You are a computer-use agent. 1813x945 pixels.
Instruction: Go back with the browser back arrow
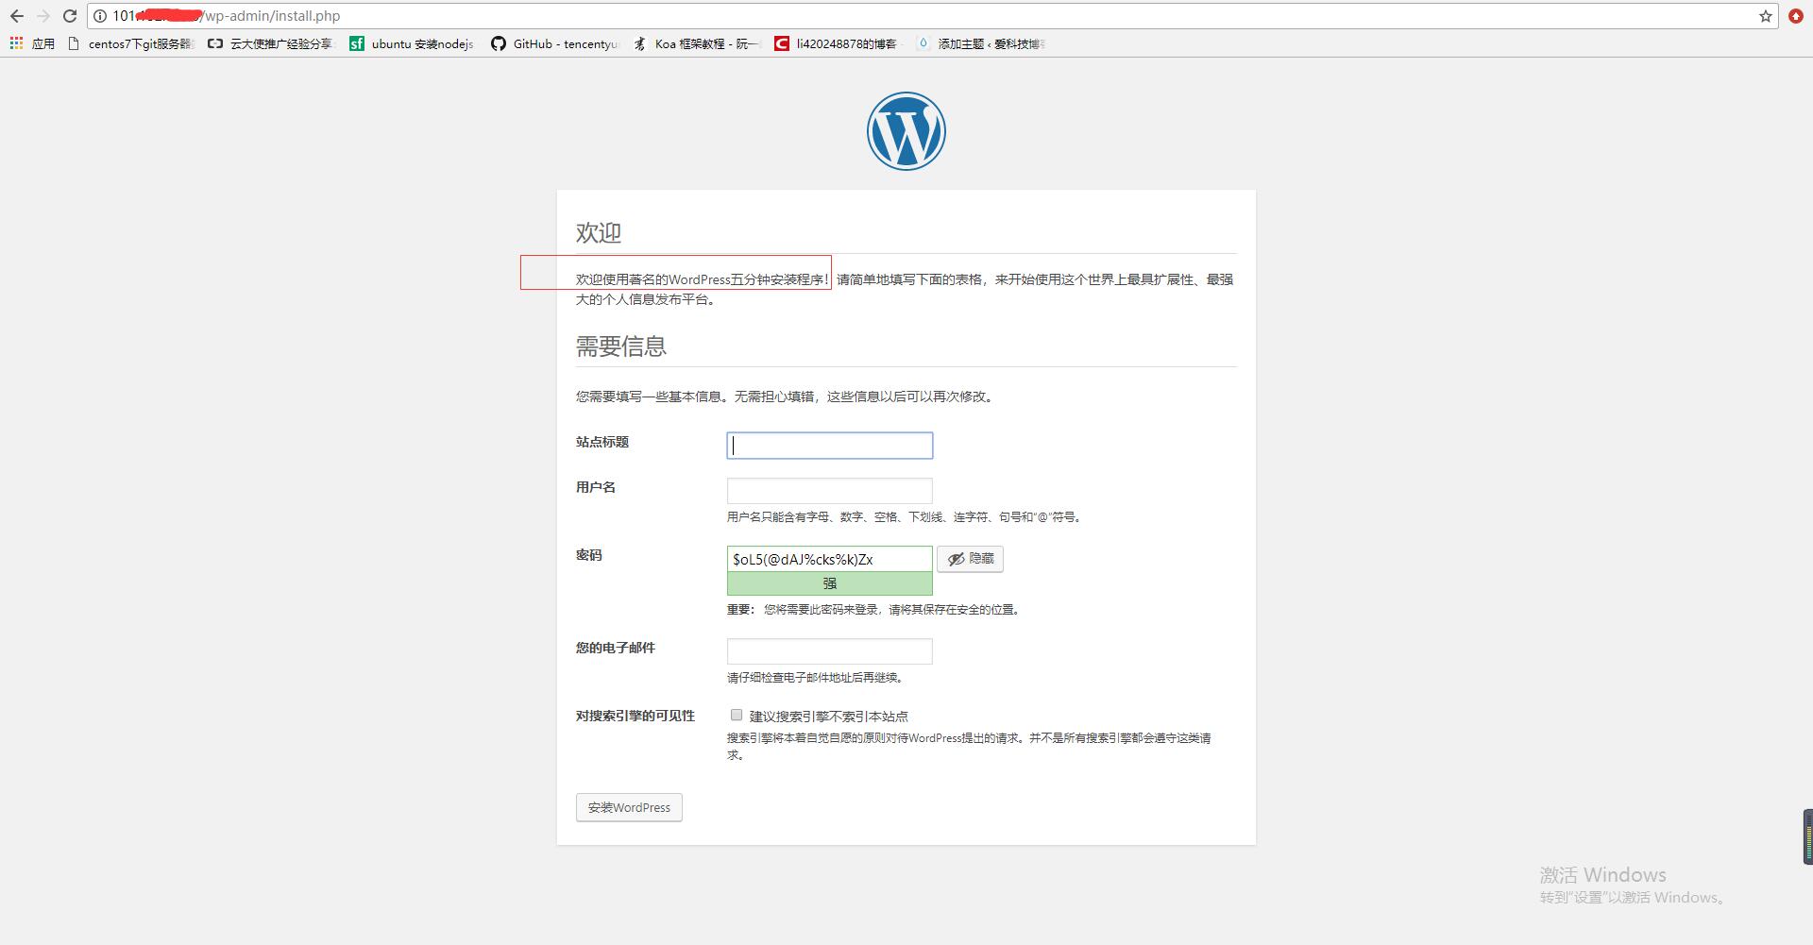17,16
